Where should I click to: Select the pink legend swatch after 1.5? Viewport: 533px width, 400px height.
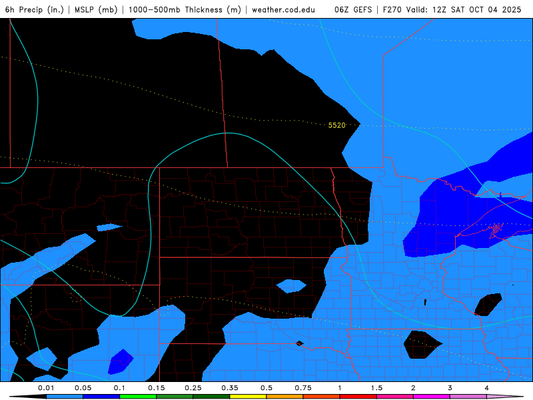[x=395, y=397]
